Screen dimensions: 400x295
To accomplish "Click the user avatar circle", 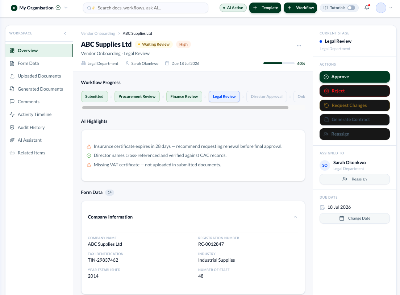I will click(380, 8).
